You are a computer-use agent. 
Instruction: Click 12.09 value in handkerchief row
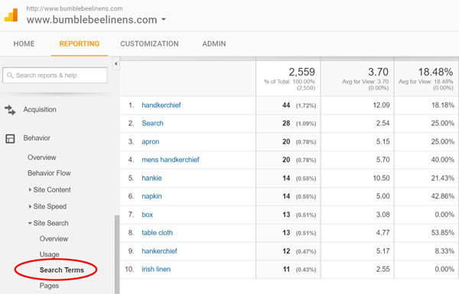coord(381,105)
